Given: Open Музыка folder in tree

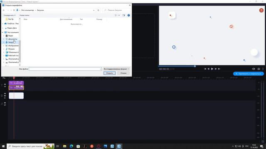Looking at the screenshot, I should click(11, 49).
